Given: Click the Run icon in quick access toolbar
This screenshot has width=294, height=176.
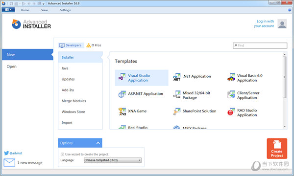Looking at the screenshot, I should [x=24, y=3].
